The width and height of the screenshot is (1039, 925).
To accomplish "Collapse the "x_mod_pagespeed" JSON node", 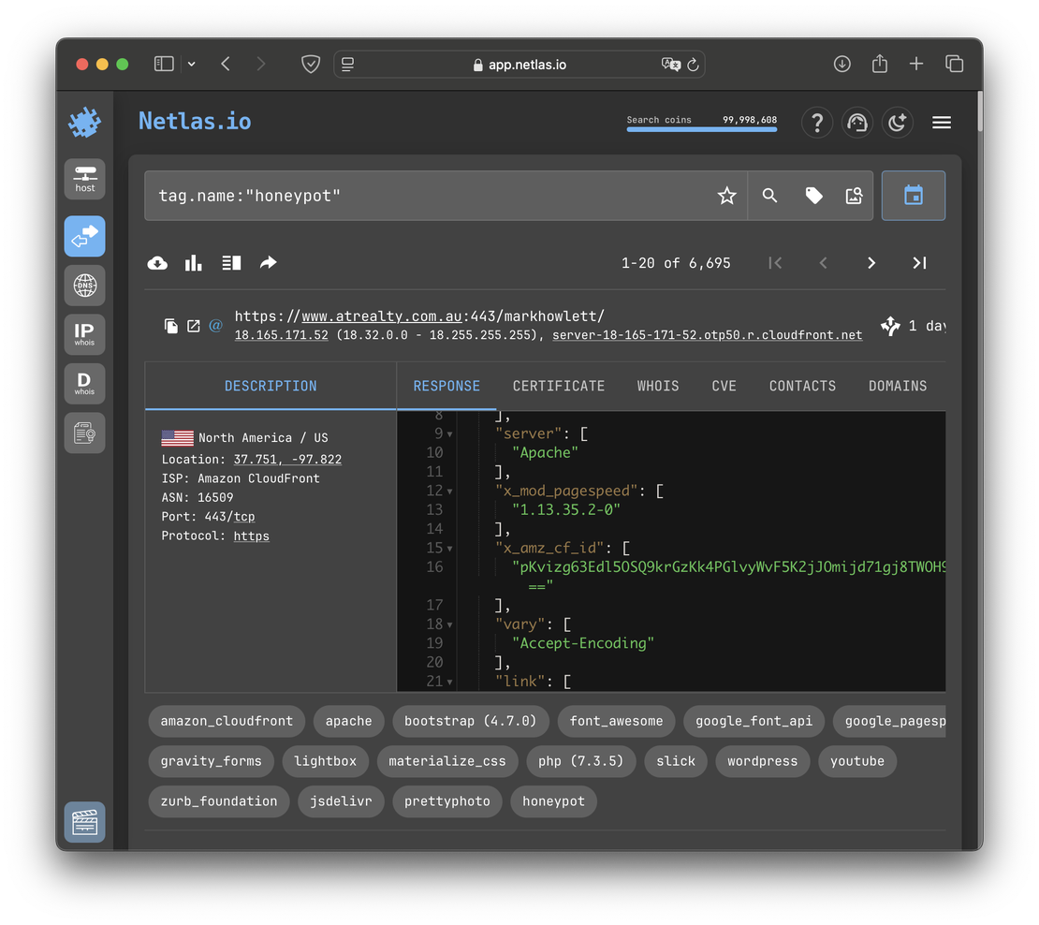I will (x=450, y=492).
